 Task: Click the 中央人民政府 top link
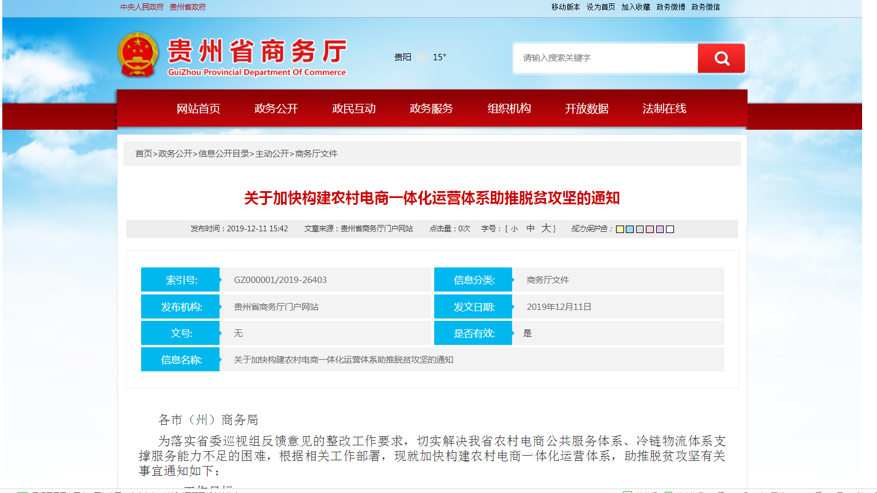point(142,7)
